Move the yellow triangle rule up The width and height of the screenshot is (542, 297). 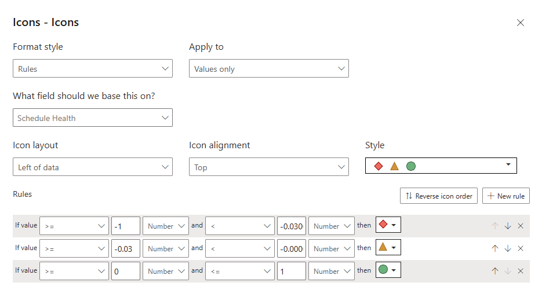(x=495, y=248)
